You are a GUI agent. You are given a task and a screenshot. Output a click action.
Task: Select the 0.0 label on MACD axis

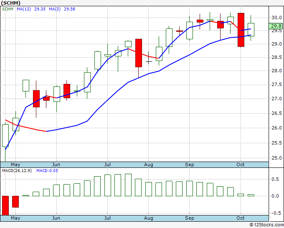tap(275, 196)
